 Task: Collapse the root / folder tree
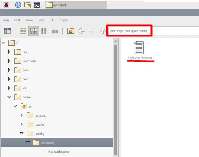point(3,43)
